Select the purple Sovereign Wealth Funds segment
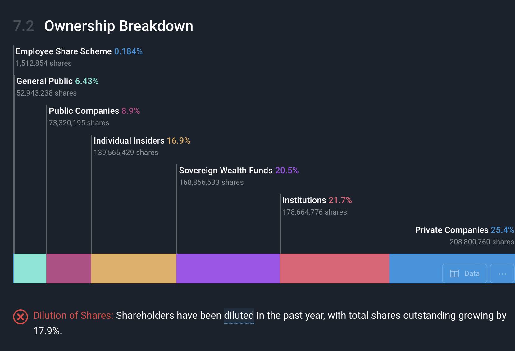This screenshot has width=515, height=351. [x=228, y=269]
